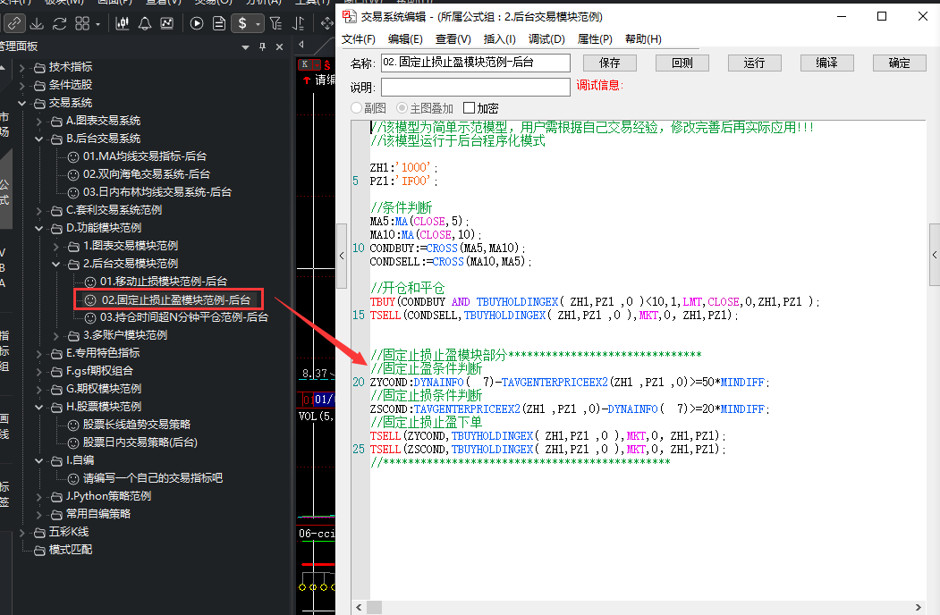This screenshot has width=940, height=615.
Task: Open 插入(I) menu in editor window
Action: [499, 39]
